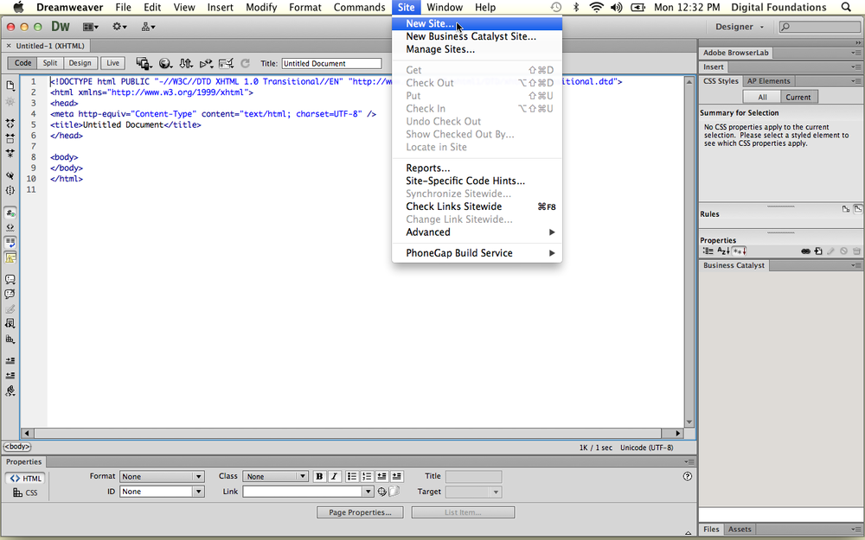Open the Format dropdown in Property inspector
This screenshot has width=865, height=540.
[x=163, y=476]
